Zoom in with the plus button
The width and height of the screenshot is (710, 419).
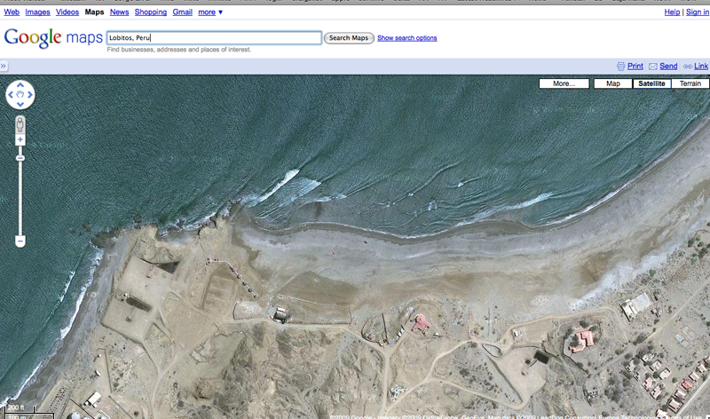point(20,140)
